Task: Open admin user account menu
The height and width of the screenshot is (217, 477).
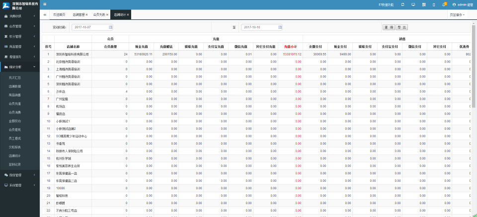Action: tap(461, 4)
